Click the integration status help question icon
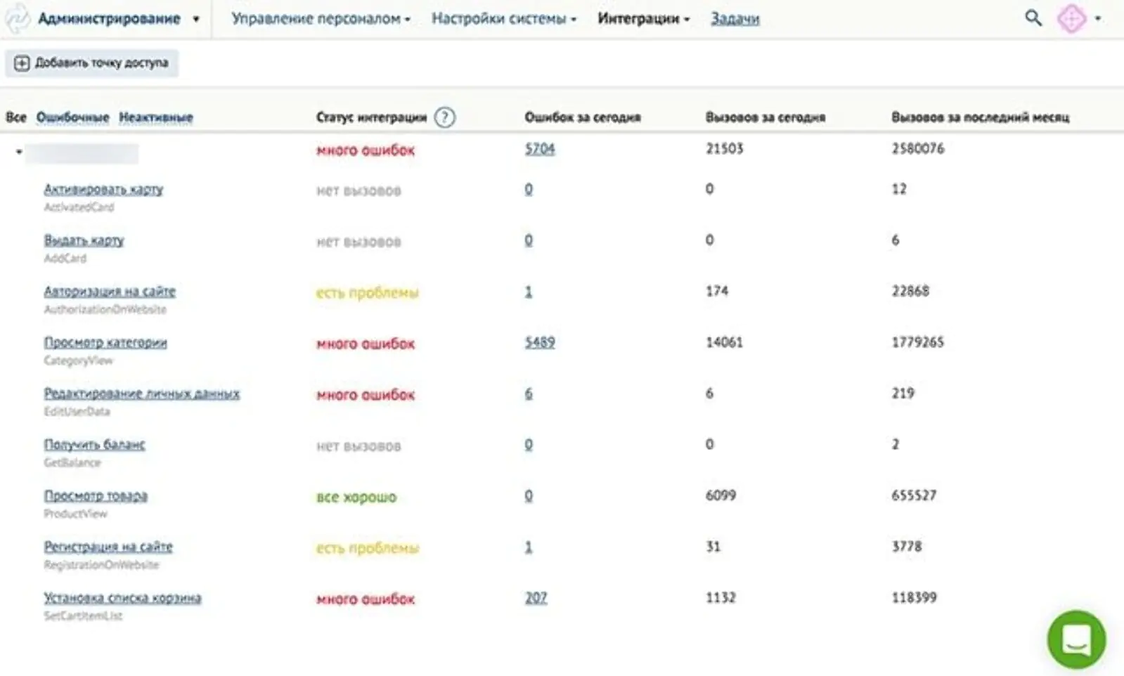 coord(444,117)
